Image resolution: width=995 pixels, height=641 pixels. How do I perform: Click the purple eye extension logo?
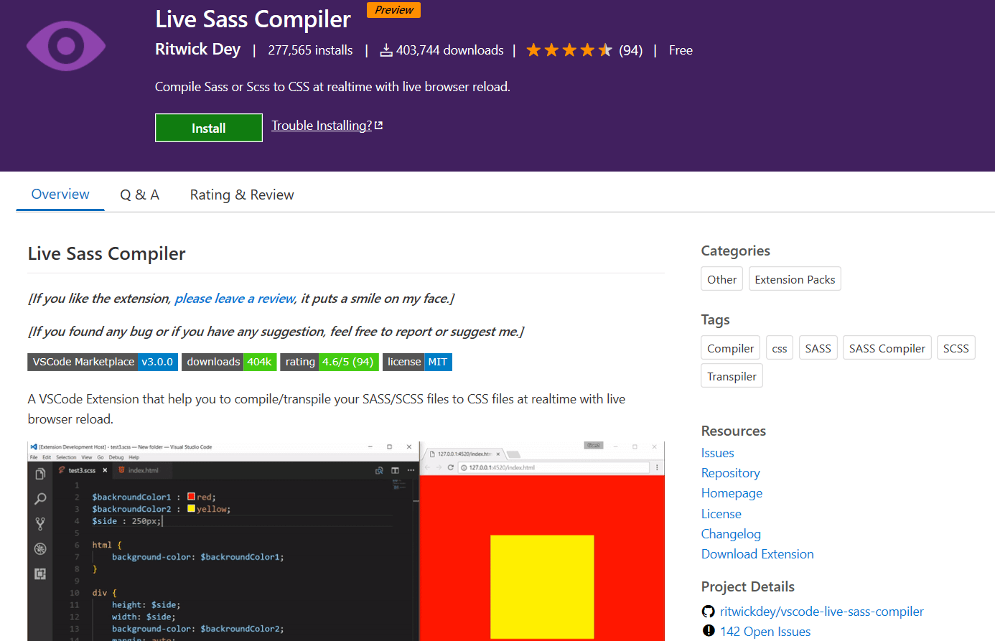point(65,45)
